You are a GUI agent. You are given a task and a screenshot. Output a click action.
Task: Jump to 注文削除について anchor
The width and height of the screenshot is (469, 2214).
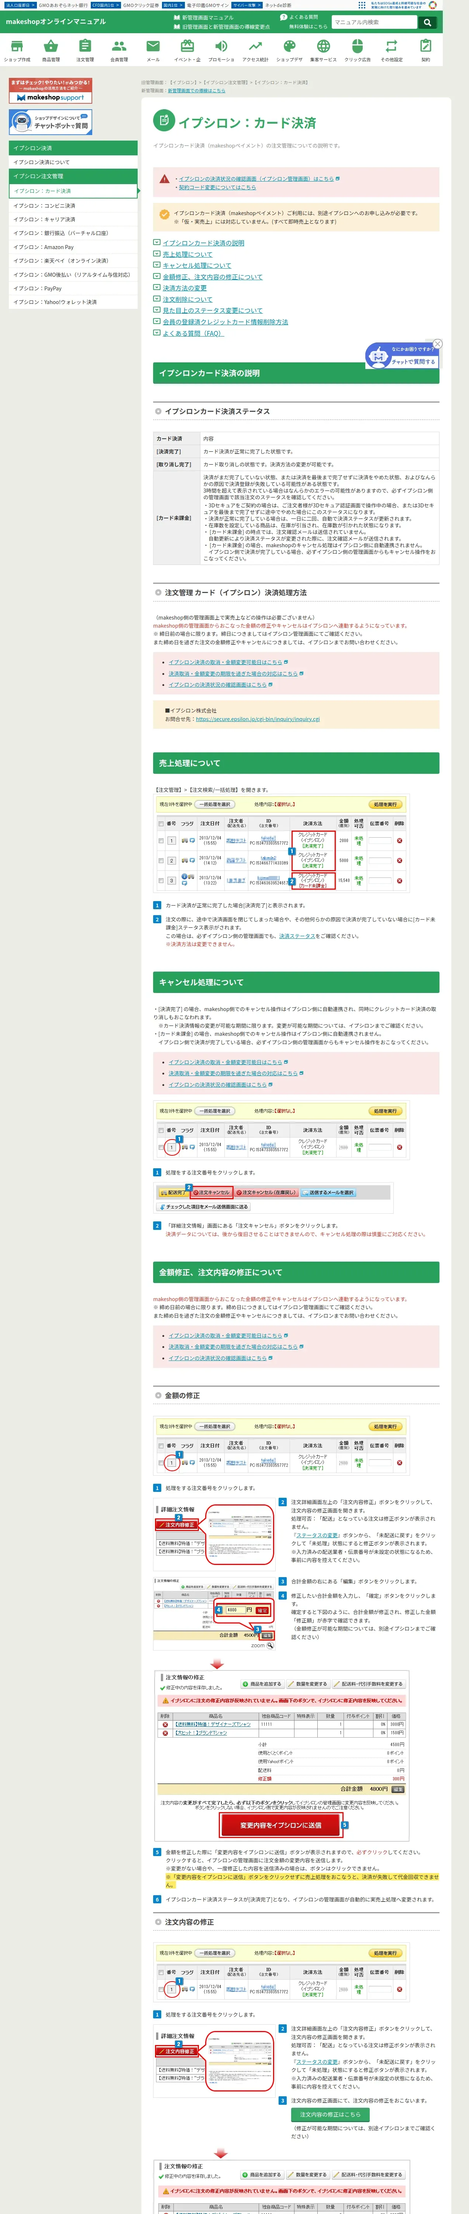pyautogui.click(x=187, y=299)
